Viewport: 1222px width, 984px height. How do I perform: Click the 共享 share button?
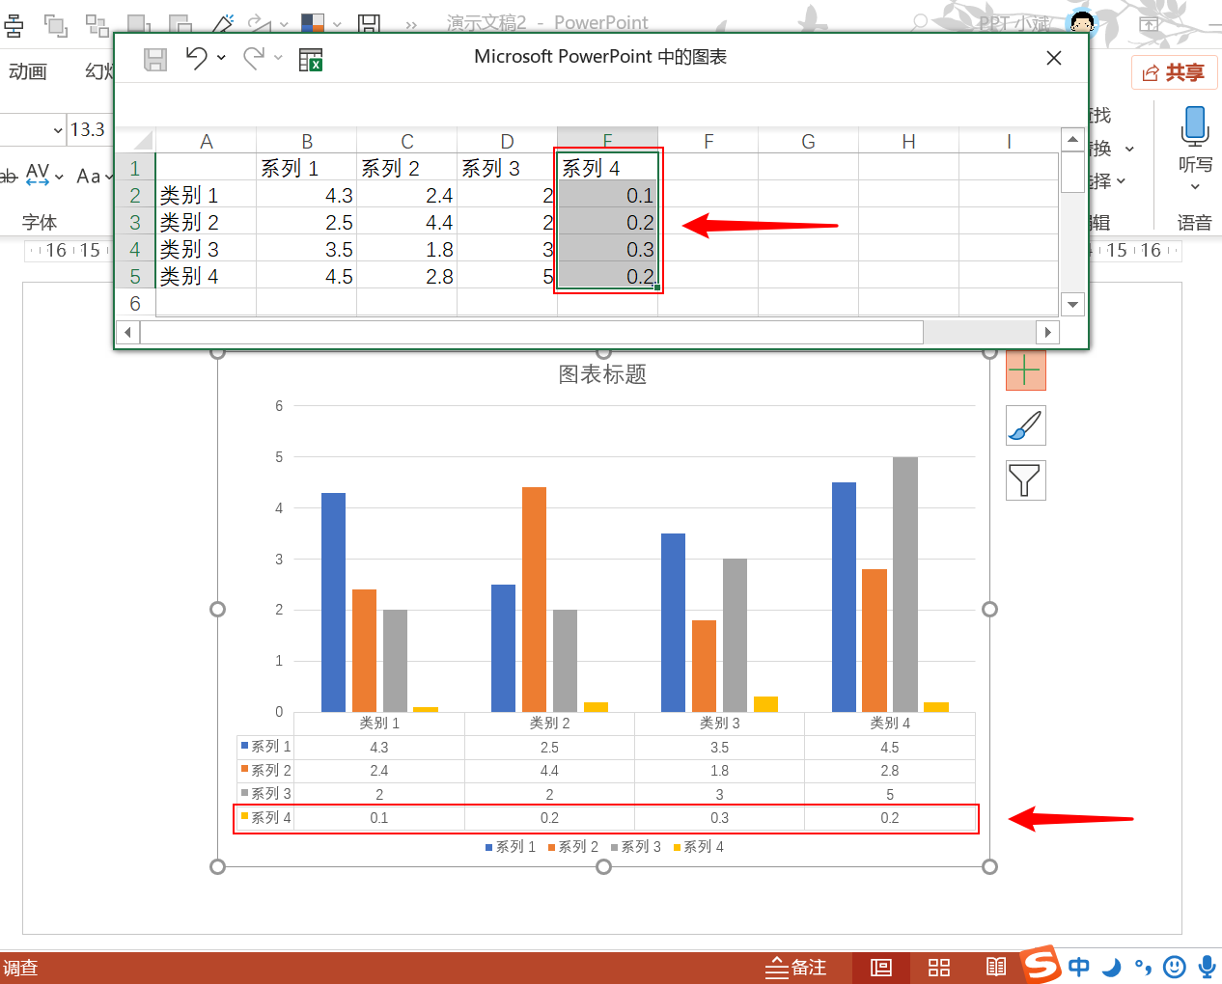click(1174, 73)
